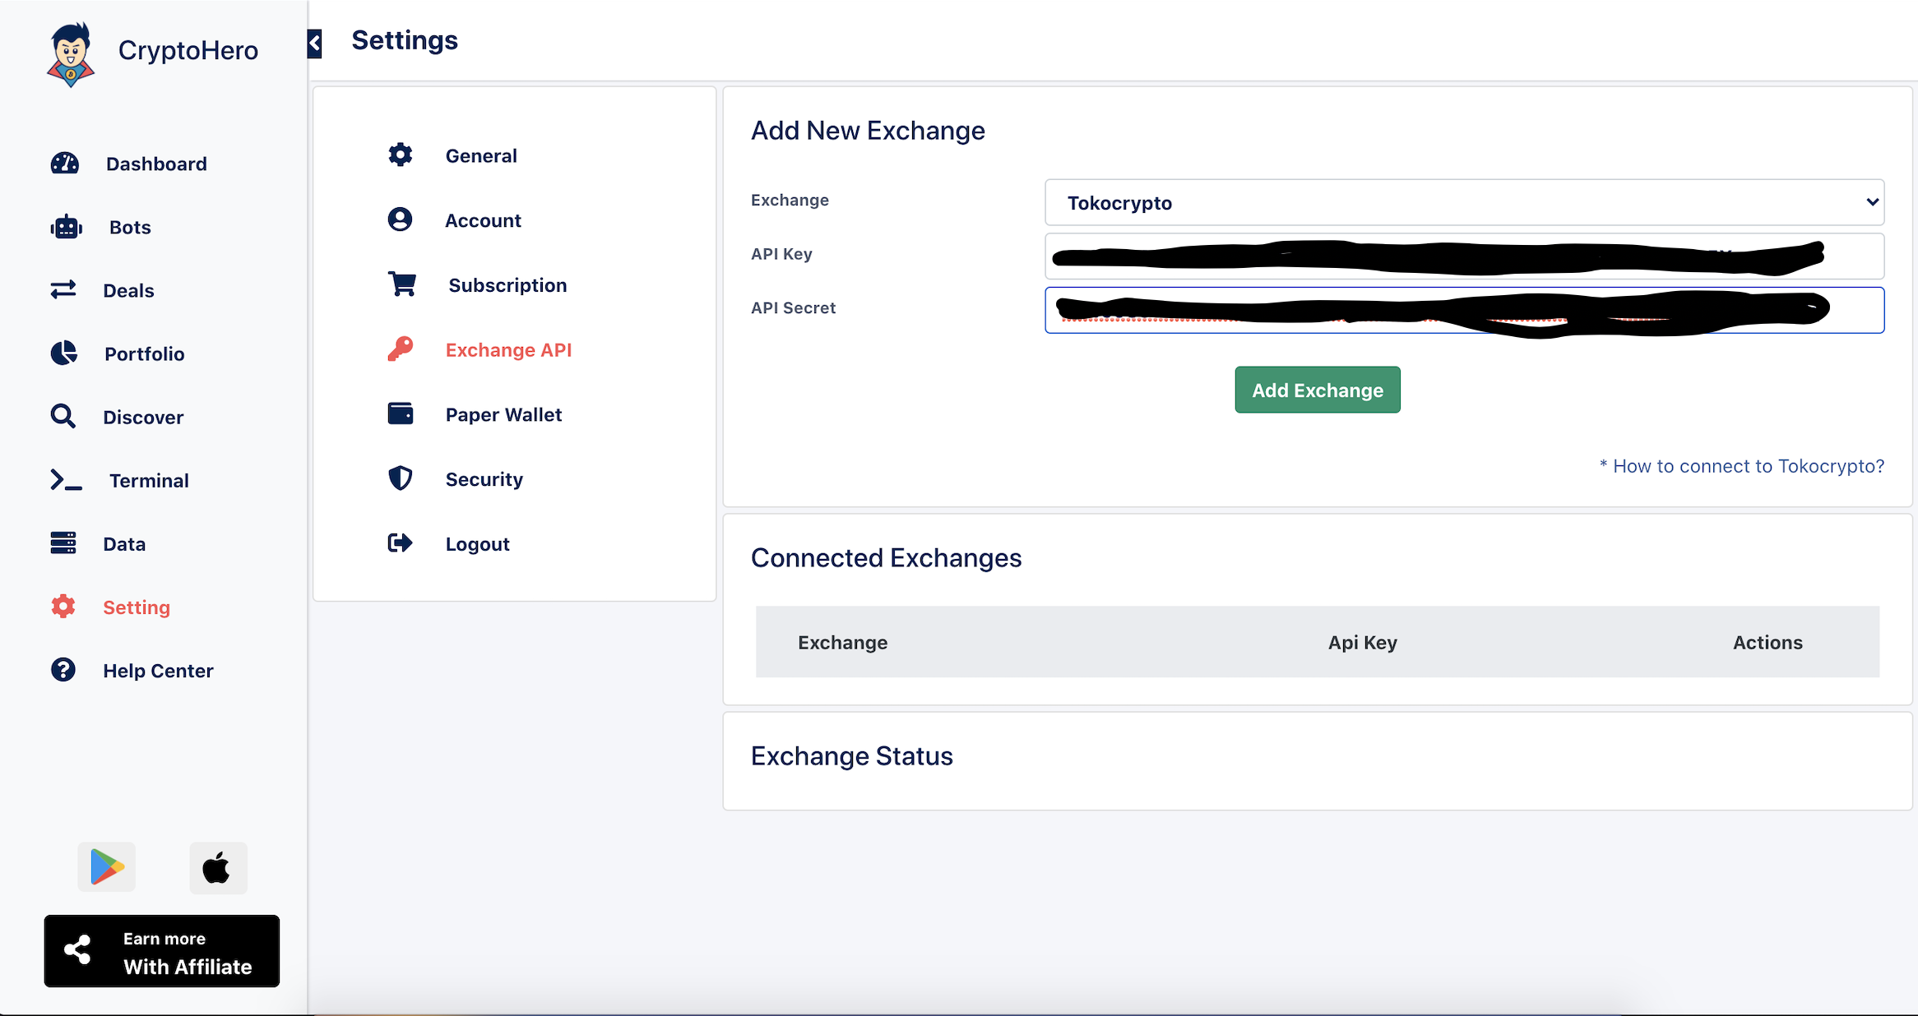
Task: Open the Apple App Store badge
Action: click(218, 867)
